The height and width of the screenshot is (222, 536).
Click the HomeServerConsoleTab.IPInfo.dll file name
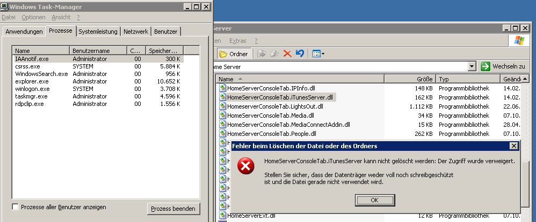271,88
